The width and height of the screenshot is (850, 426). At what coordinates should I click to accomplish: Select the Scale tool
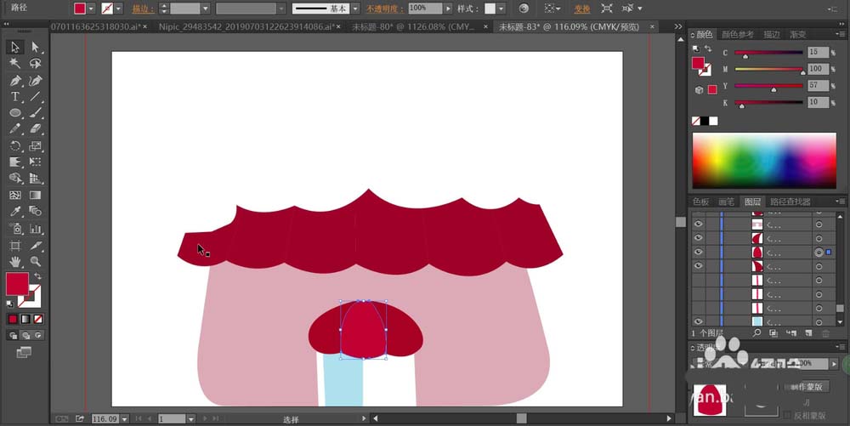coord(35,145)
